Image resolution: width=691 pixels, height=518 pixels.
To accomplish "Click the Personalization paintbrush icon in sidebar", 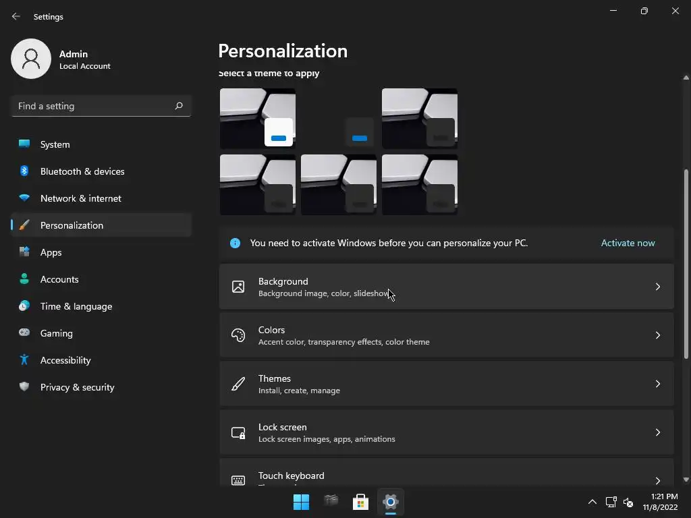I will (24, 225).
